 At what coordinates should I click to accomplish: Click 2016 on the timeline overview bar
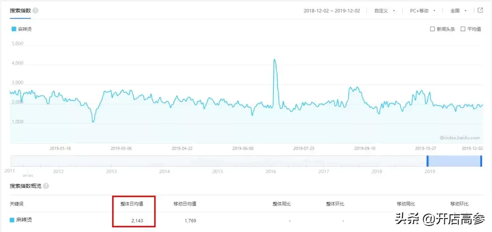271,171
